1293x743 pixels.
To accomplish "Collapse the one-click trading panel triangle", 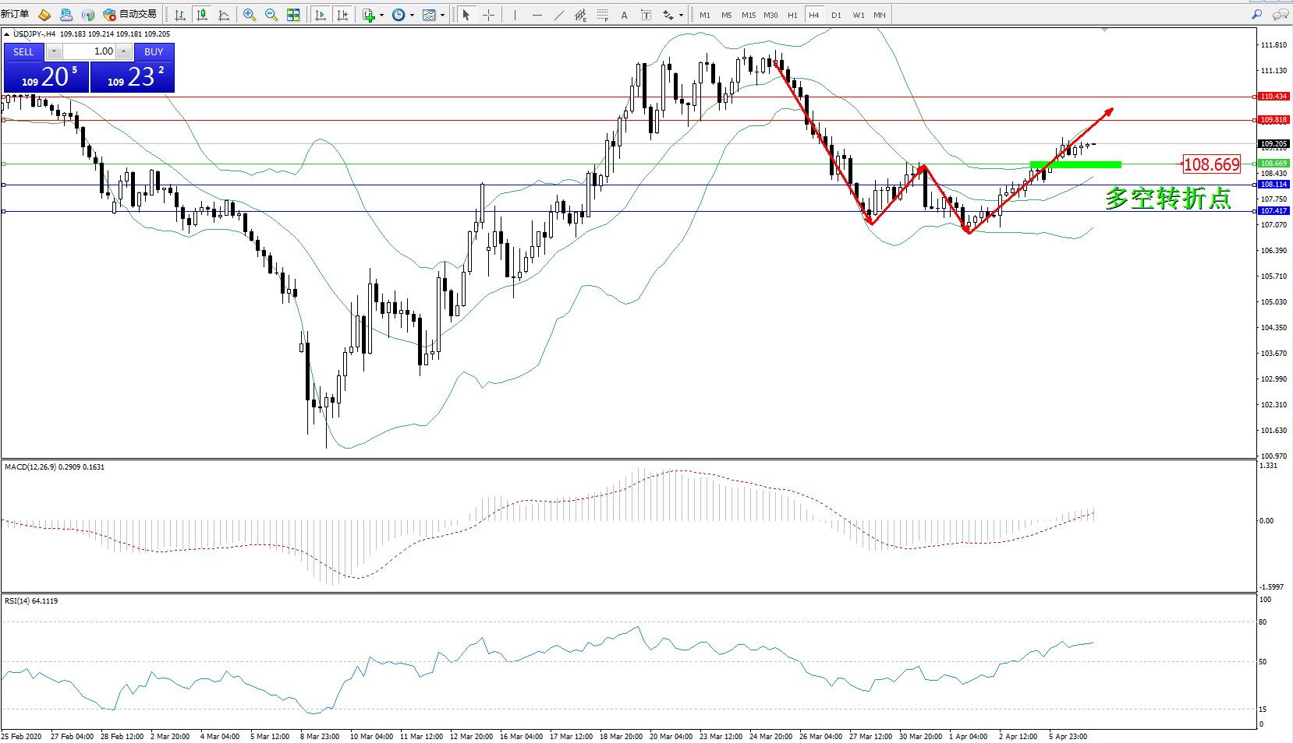I will tap(7, 34).
